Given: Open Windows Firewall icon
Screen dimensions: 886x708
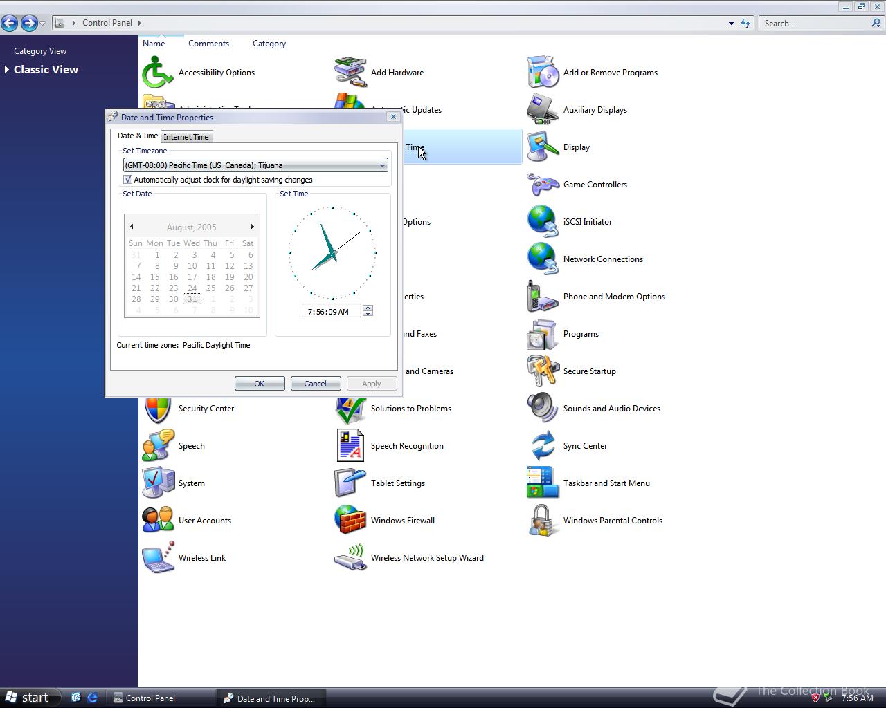Looking at the screenshot, I should (x=350, y=521).
